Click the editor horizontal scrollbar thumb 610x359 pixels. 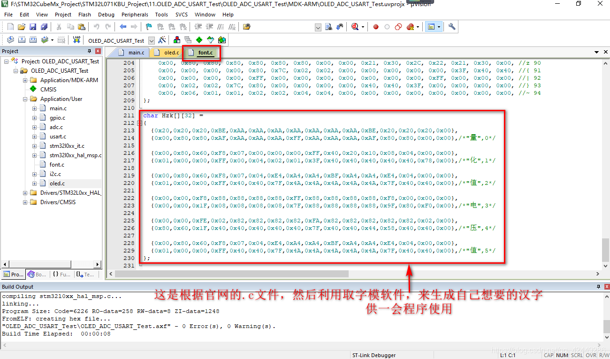point(232,274)
